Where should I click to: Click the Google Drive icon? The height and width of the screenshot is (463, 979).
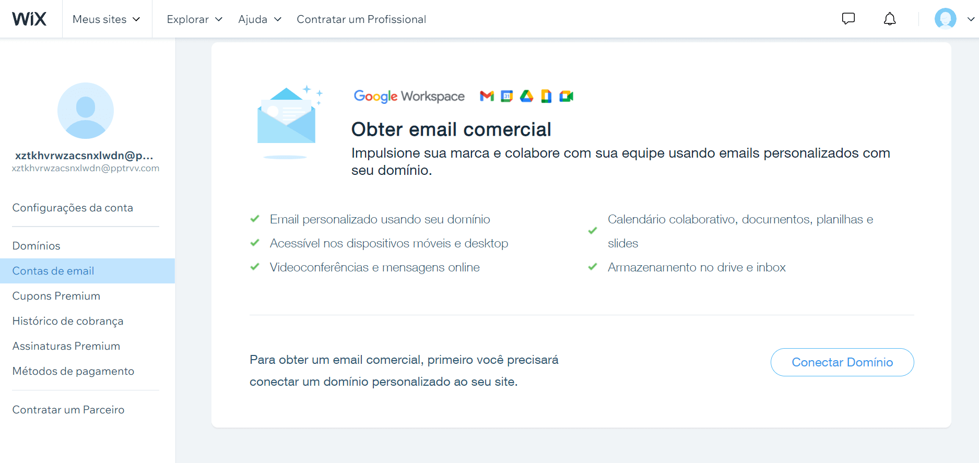click(x=527, y=96)
